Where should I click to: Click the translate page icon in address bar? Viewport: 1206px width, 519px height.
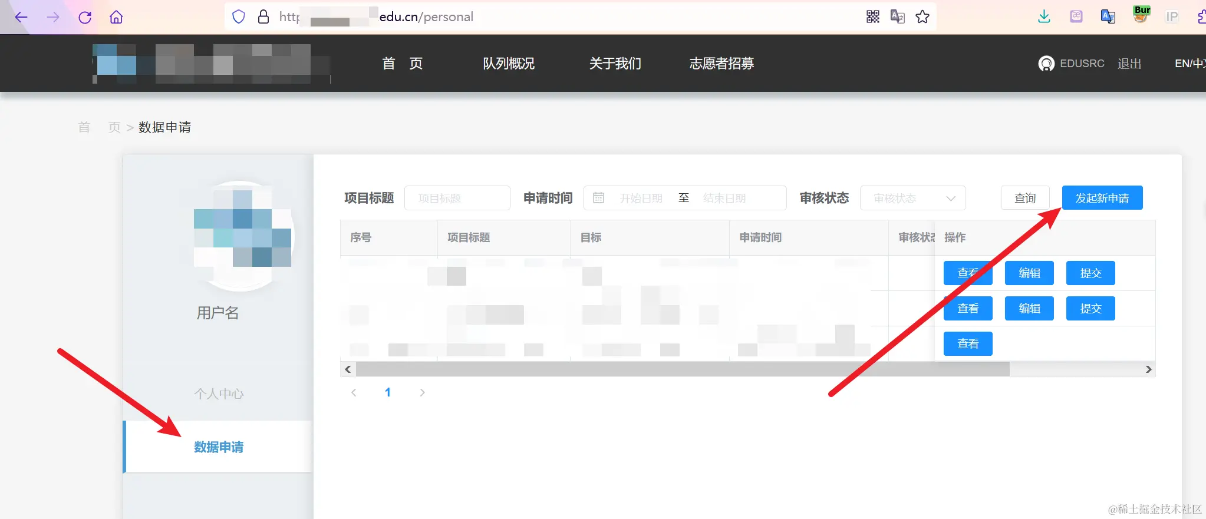pos(897,16)
